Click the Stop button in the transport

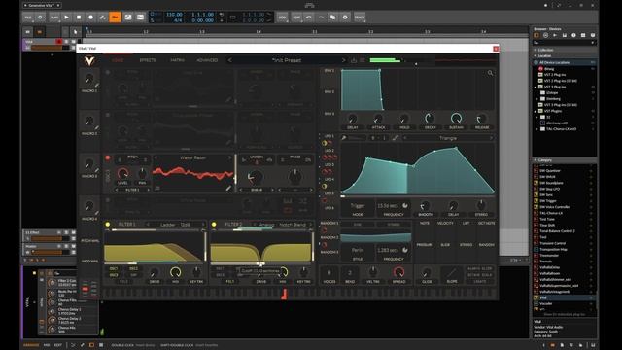point(79,17)
